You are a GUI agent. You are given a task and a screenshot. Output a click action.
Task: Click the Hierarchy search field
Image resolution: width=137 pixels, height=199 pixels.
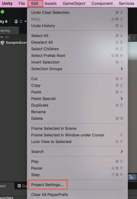click(14, 37)
